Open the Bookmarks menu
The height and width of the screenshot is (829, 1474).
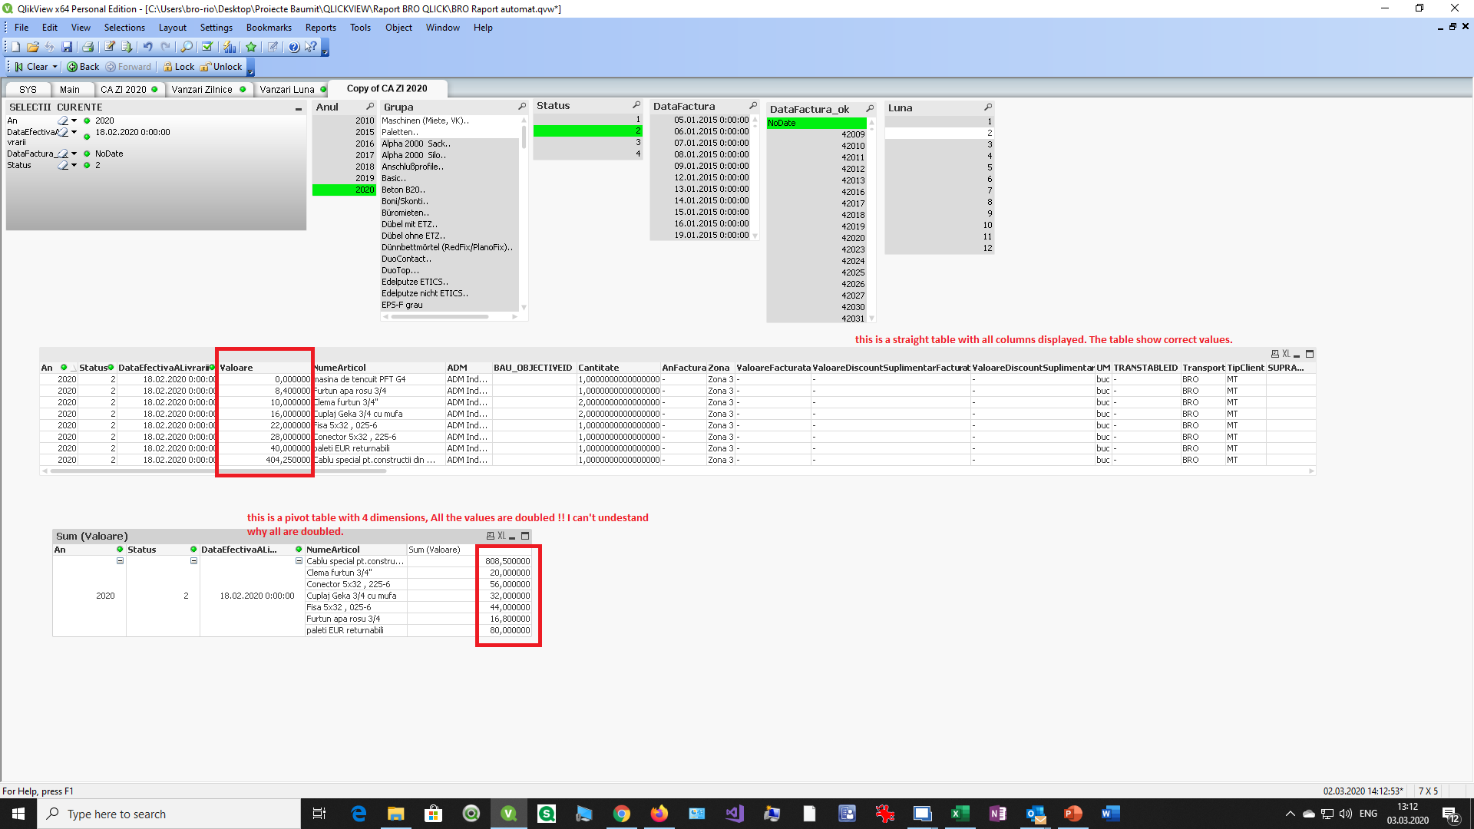269,28
